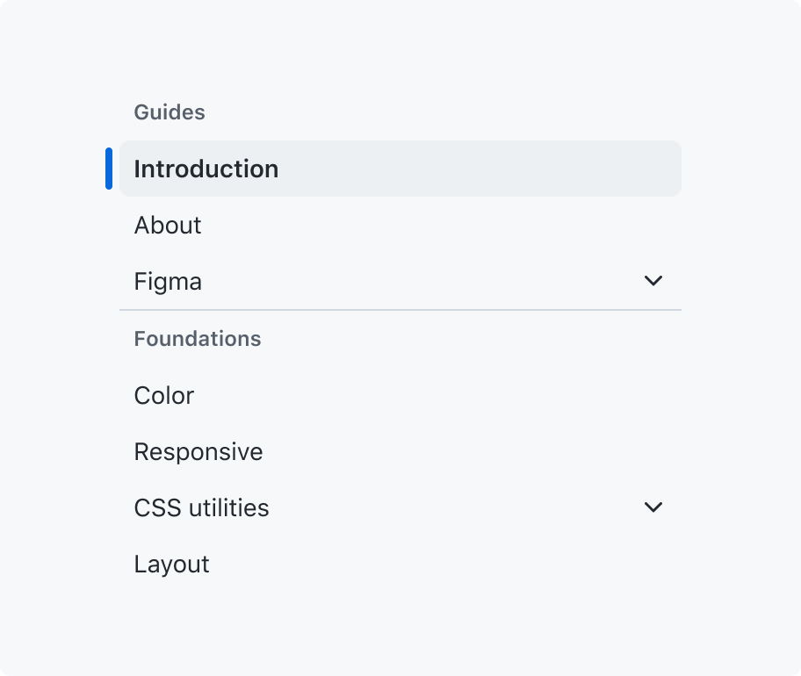Select the CSS utilities nav label

[x=201, y=507]
